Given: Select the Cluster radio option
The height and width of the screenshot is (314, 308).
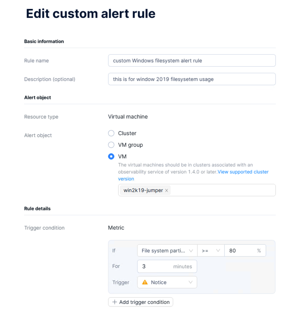Looking at the screenshot, I should [111, 133].
